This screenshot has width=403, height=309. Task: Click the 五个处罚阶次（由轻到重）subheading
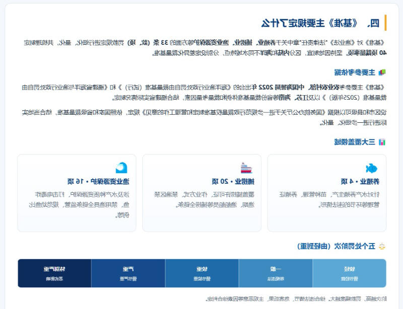pos(336,246)
